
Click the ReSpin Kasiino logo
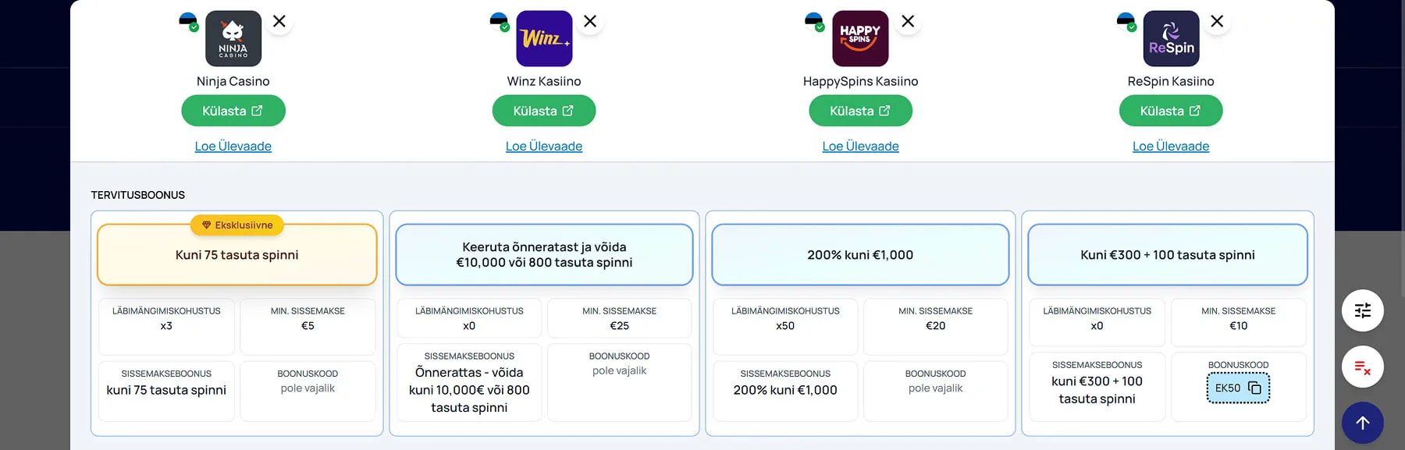point(1171,39)
